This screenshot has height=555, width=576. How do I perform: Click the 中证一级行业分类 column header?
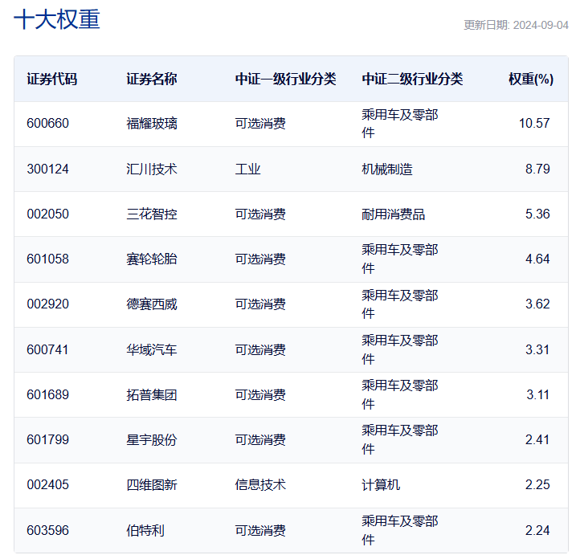285,79
